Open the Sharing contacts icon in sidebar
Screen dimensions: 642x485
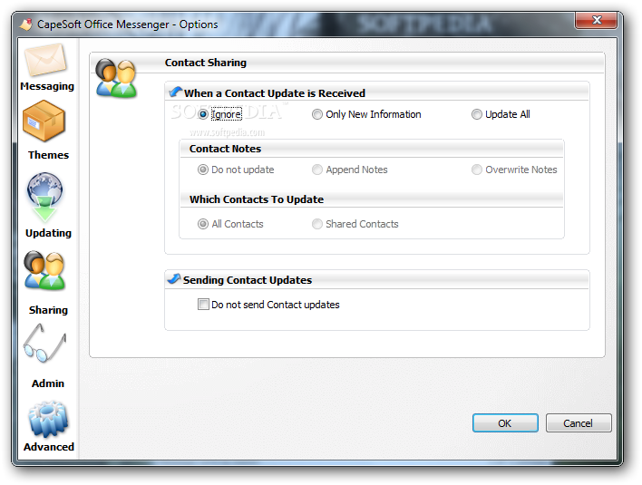(44, 270)
